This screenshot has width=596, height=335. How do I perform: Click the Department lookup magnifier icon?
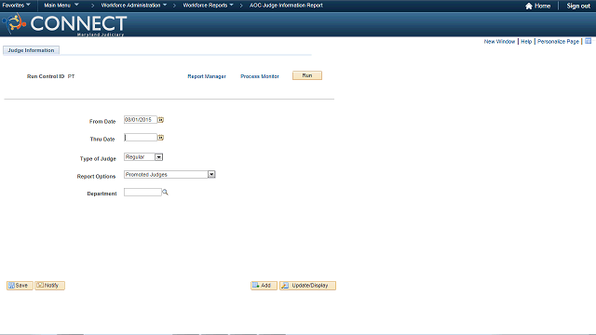click(x=165, y=193)
